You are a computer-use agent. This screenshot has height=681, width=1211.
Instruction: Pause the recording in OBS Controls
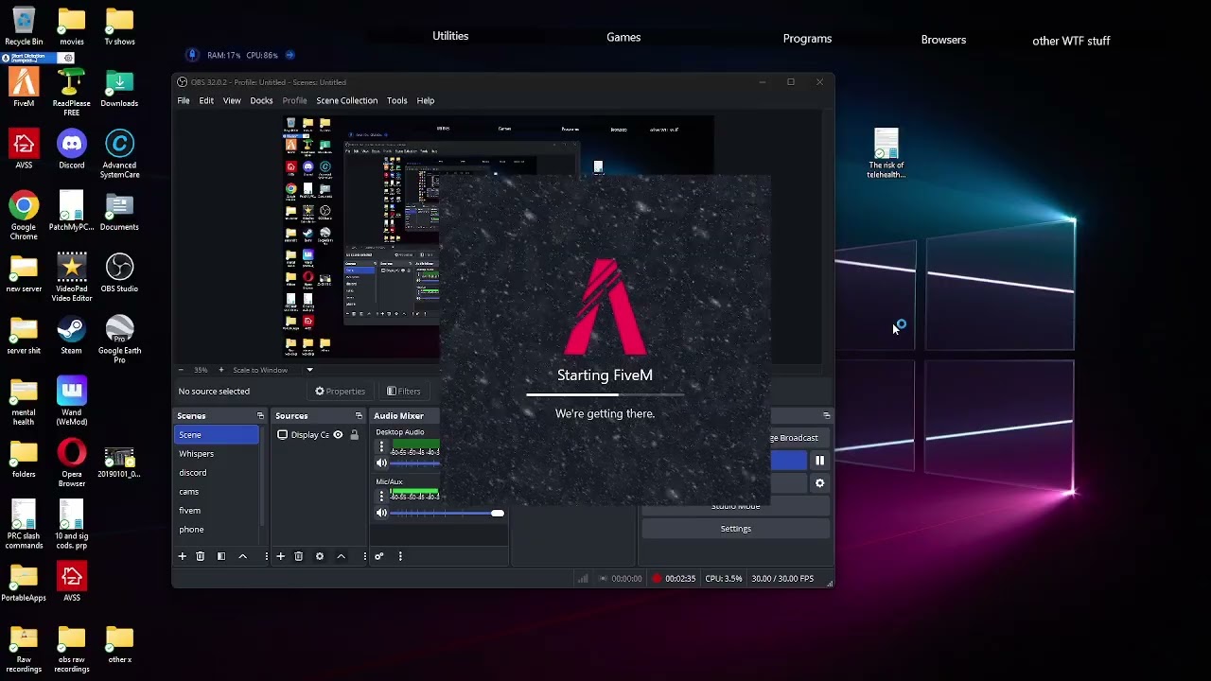tap(820, 461)
